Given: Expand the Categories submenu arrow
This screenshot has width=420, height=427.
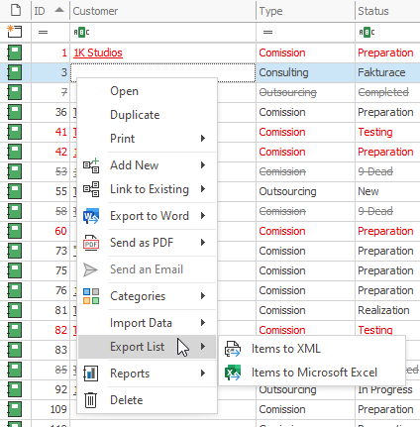Looking at the screenshot, I should click(203, 295).
